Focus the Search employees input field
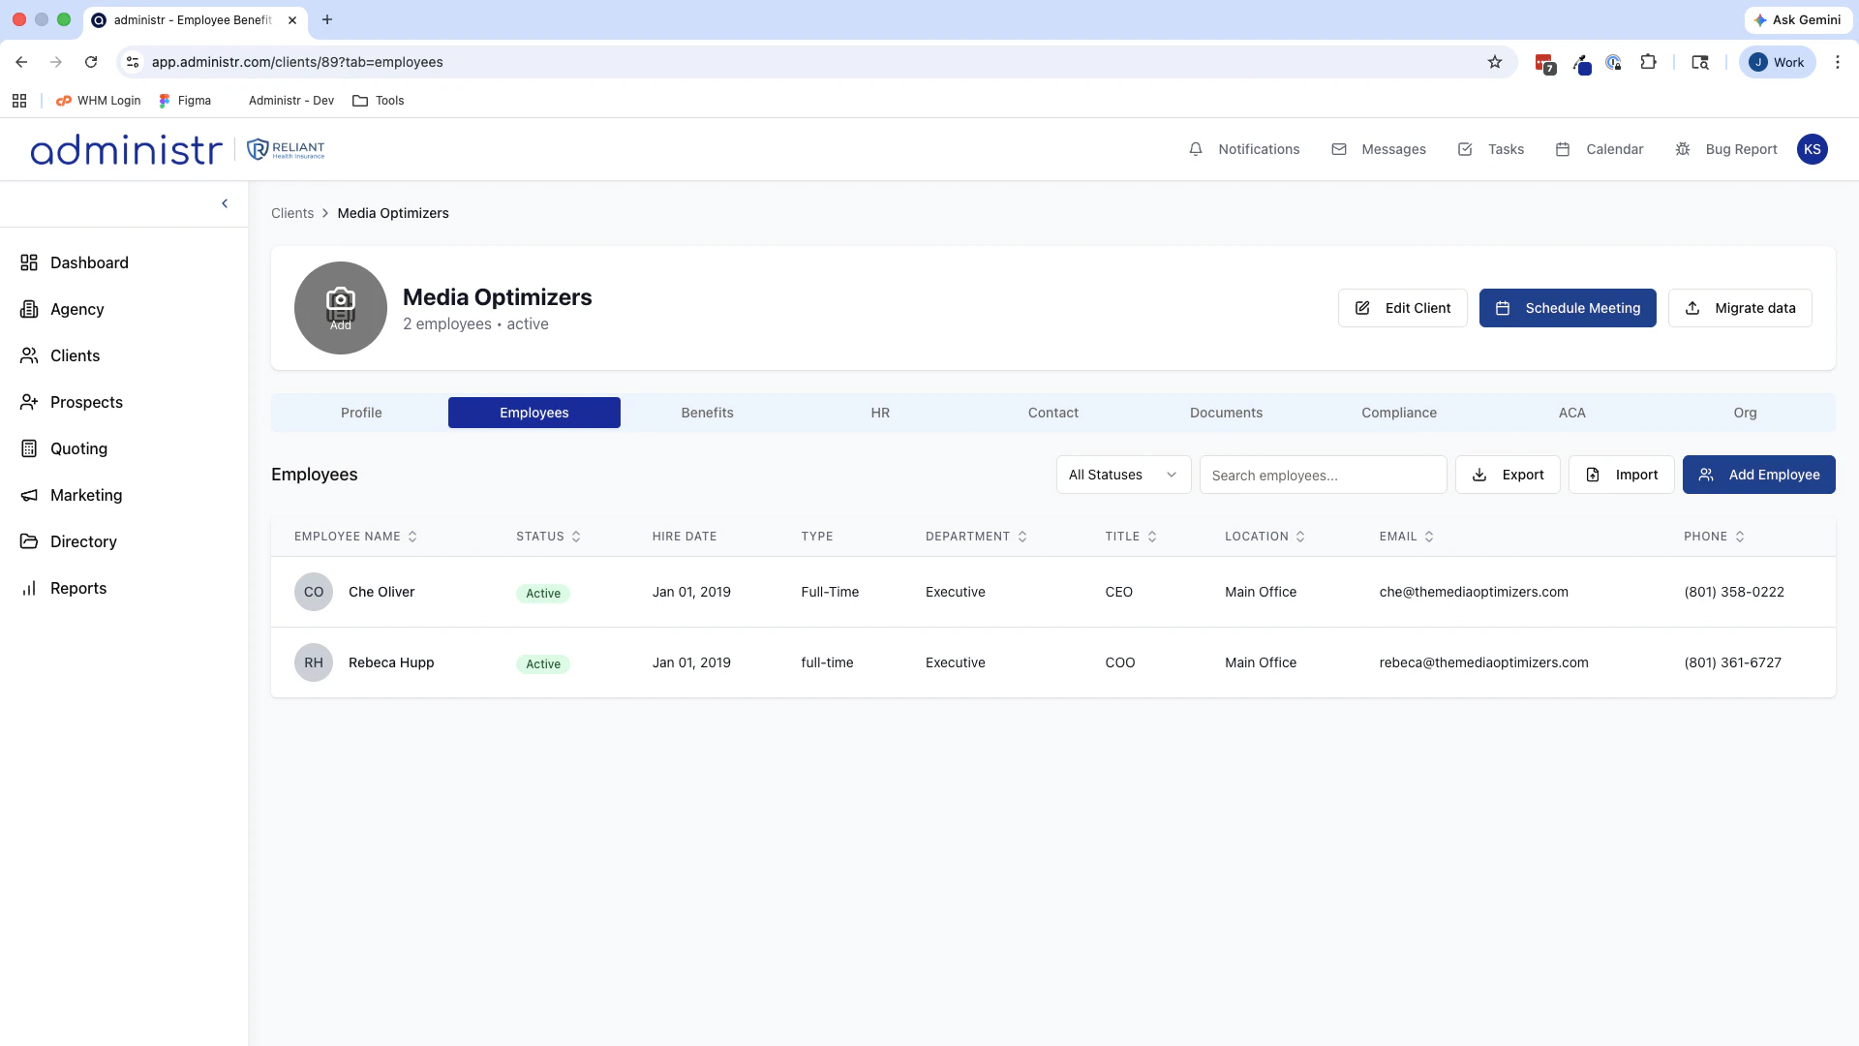 1323,475
